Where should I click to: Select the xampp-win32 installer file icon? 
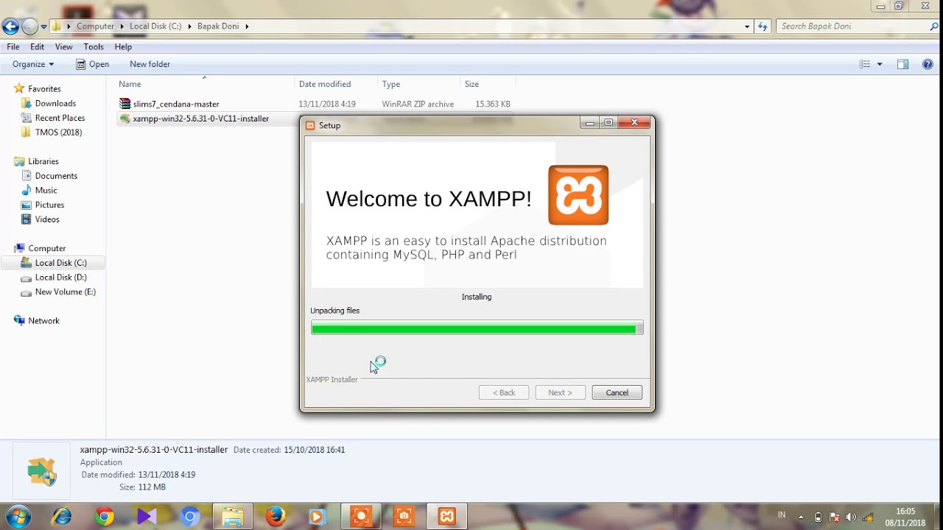(x=125, y=119)
